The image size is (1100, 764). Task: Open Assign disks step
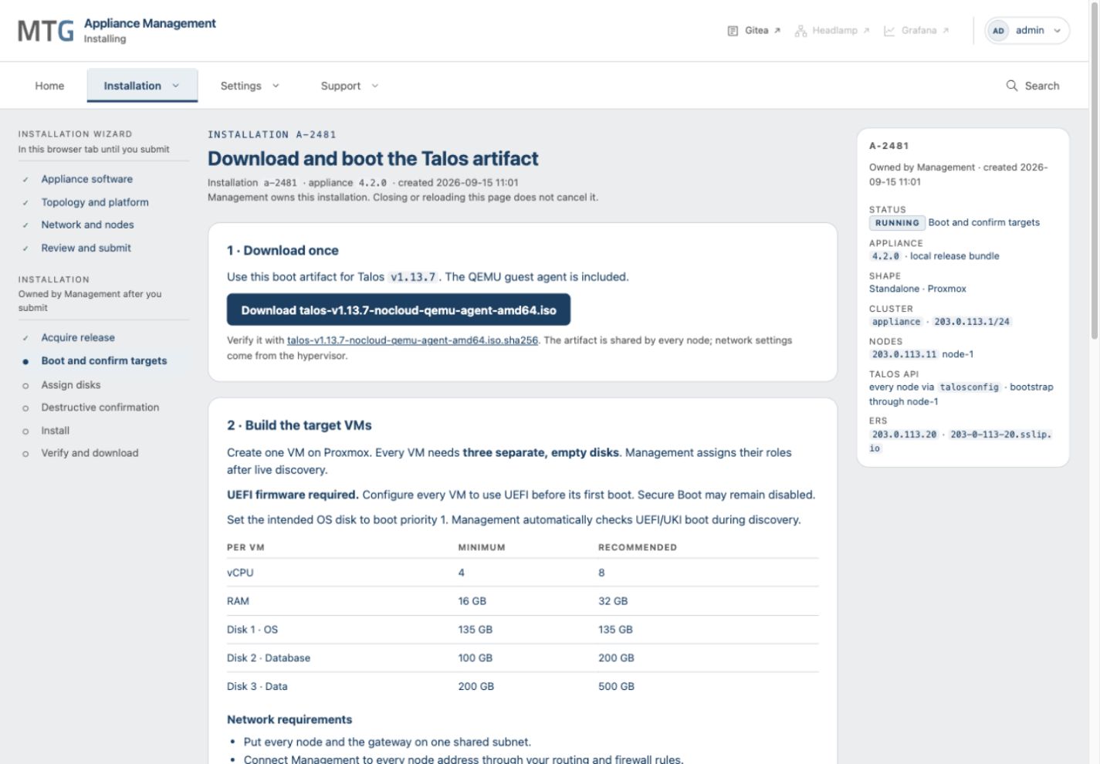pyautogui.click(x=71, y=385)
